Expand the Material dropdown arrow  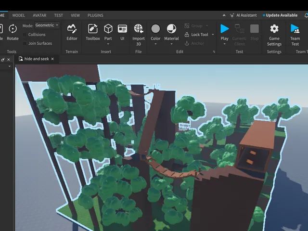171,44
